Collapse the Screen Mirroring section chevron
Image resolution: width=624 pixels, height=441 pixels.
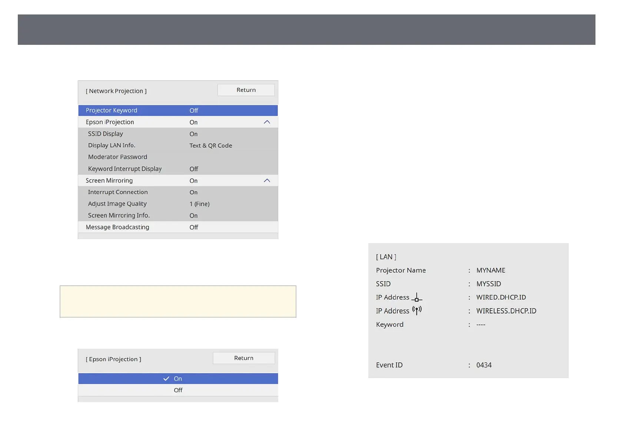[x=267, y=180]
